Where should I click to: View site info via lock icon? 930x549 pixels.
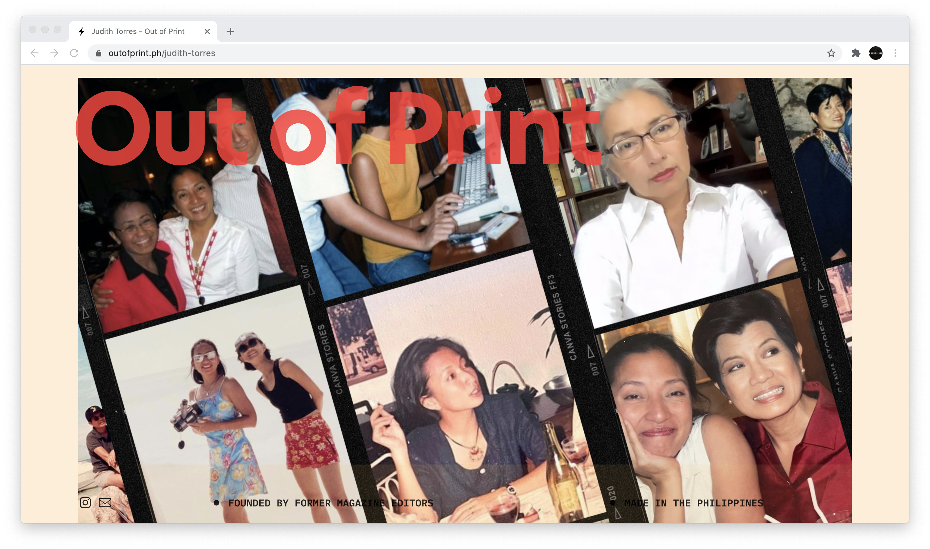pyautogui.click(x=98, y=53)
